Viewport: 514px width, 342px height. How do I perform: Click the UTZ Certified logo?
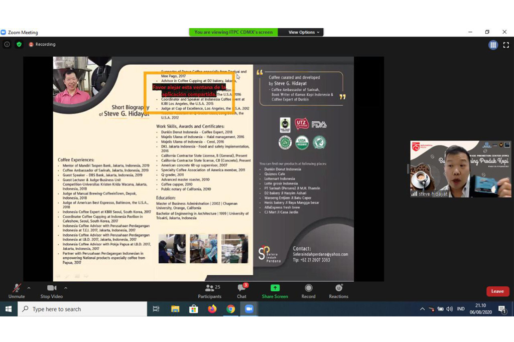302,124
